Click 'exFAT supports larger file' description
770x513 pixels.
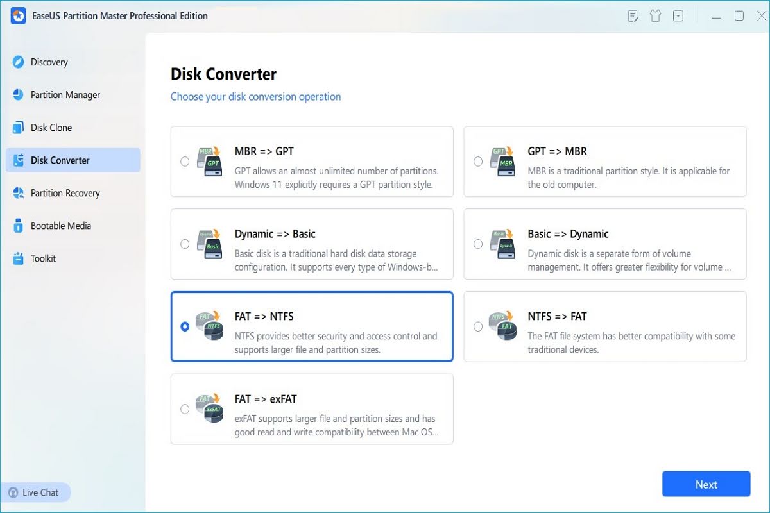click(x=337, y=426)
